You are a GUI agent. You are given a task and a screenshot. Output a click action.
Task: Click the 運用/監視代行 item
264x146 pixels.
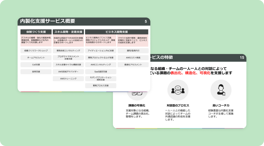[133, 50]
